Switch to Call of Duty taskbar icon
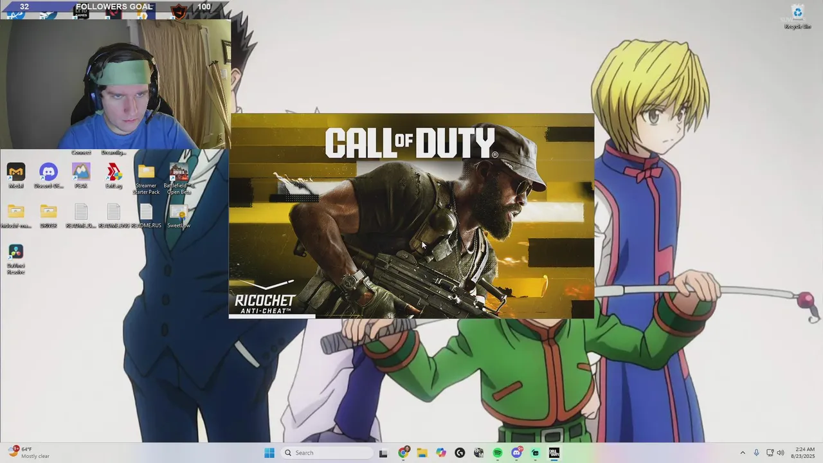Screen dimensions: 823x463 pyautogui.click(x=554, y=453)
